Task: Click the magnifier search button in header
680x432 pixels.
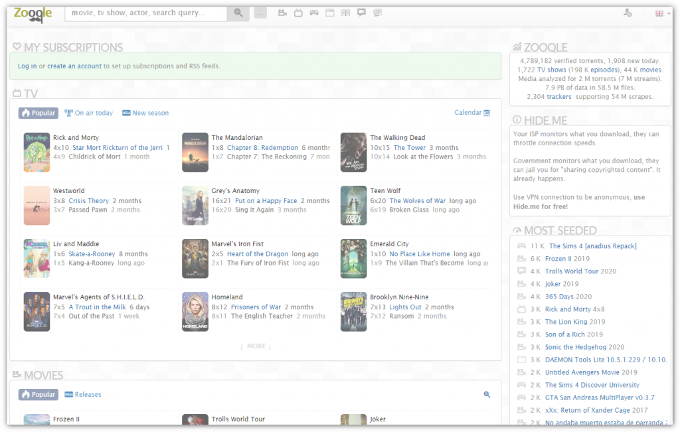Action: (238, 13)
